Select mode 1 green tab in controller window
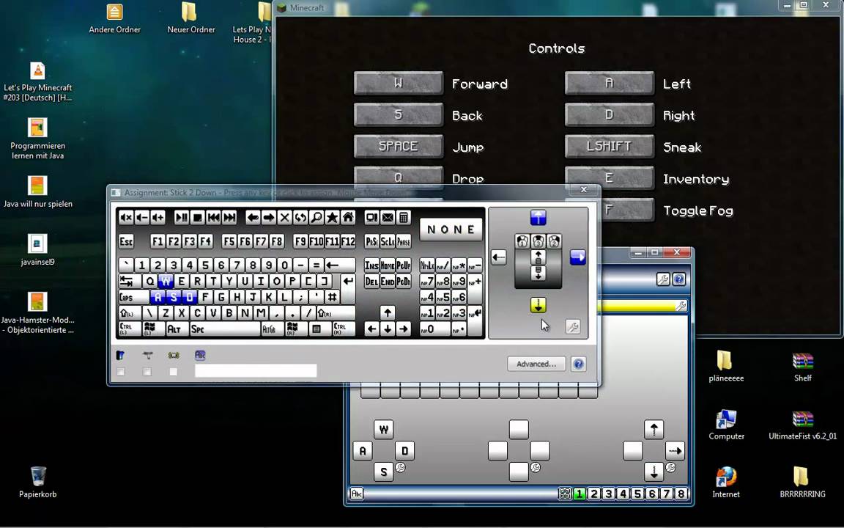Viewport: 844px width, 528px height. pyautogui.click(x=580, y=494)
